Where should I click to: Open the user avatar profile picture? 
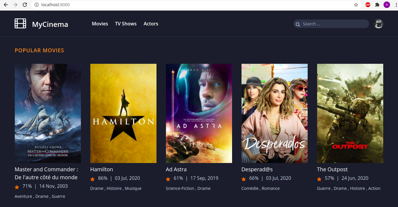click(379, 24)
